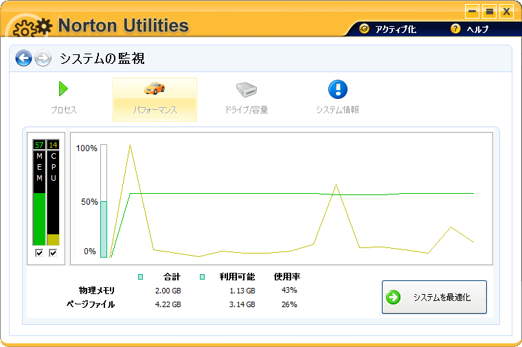Viewport: 522px width, 347px height.
Task: Click the システムの監視 page title
Action: (x=102, y=58)
